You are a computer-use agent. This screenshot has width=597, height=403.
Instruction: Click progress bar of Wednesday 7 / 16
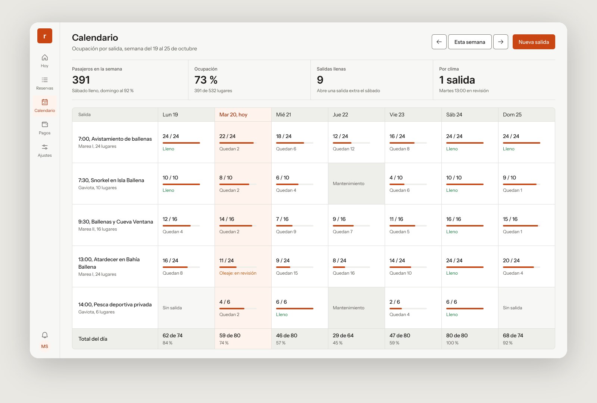click(295, 226)
